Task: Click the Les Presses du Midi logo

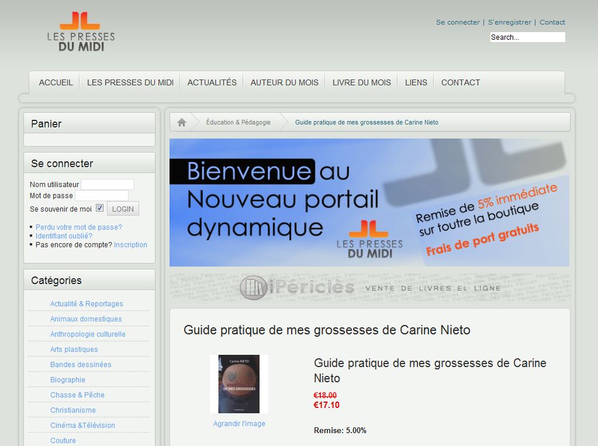Action: [81, 32]
